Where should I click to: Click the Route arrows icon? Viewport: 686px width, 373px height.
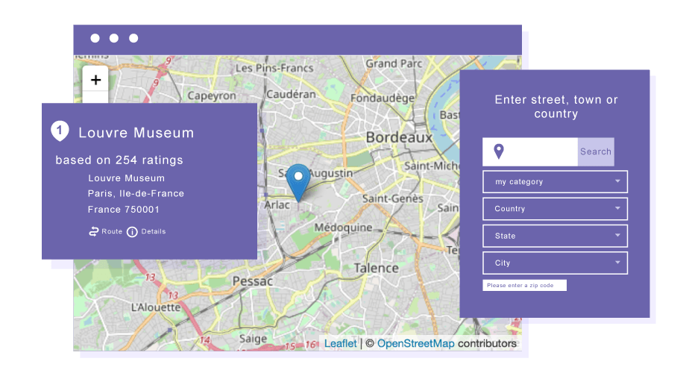pos(94,231)
